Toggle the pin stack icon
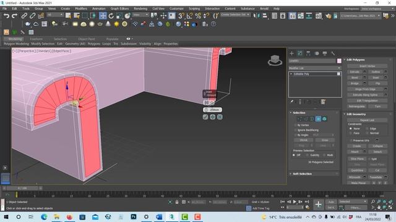Image resolution: width=396 pixels, height=222 pixels. click(291, 102)
